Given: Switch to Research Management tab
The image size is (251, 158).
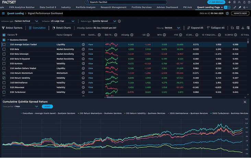Looking at the screenshot, I should 113,7.
